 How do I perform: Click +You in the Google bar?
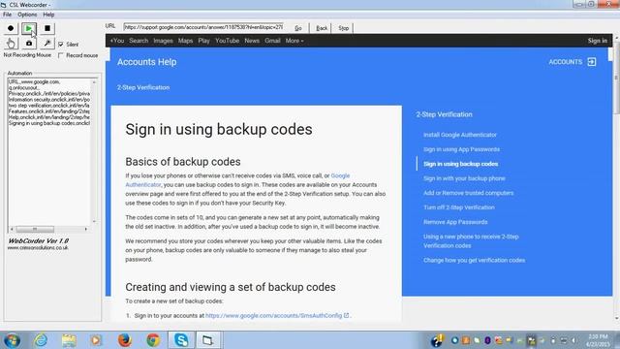pyautogui.click(x=117, y=41)
